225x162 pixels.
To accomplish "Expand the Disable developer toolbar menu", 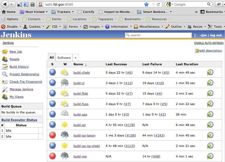I will (x=11, y=27).
